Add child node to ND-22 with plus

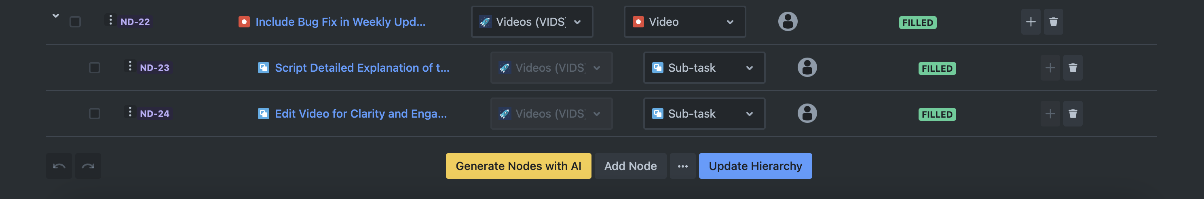click(1030, 22)
